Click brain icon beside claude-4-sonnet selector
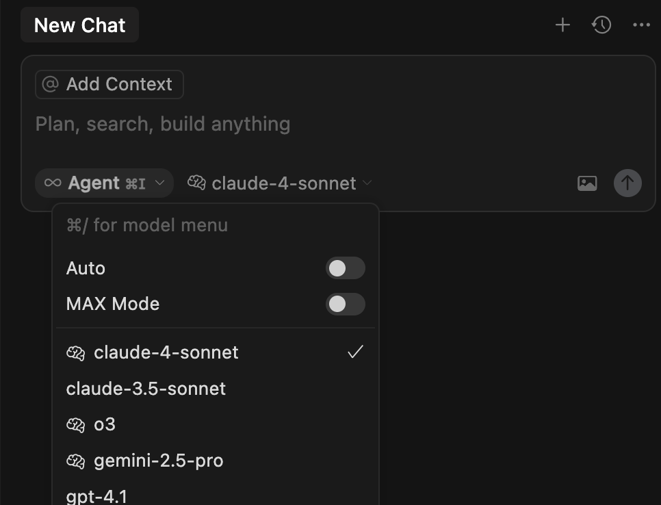661x505 pixels. (x=196, y=183)
